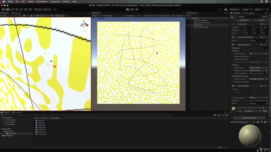Select the Scale tool in toolbar
Screen dimensions: 271x152
click(x=17, y=9)
